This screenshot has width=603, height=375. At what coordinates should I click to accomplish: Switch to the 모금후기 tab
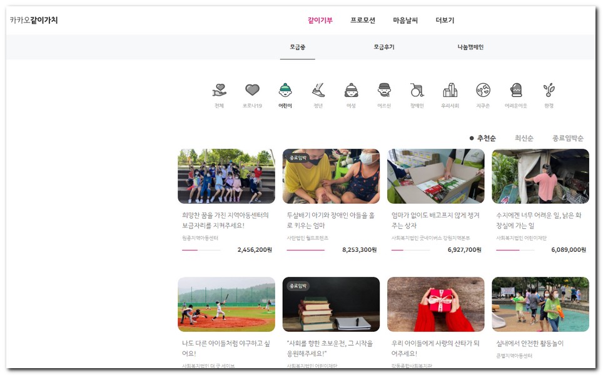384,47
